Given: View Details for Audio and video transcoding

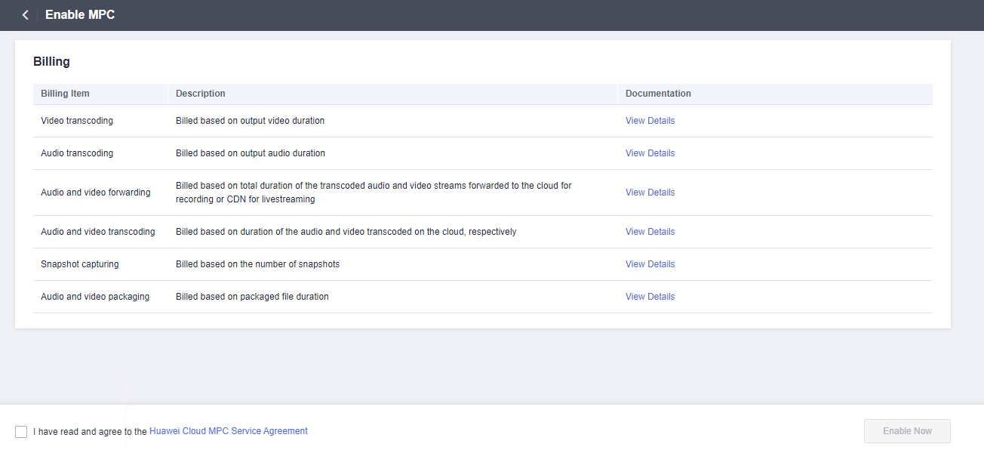Looking at the screenshot, I should tap(650, 232).
